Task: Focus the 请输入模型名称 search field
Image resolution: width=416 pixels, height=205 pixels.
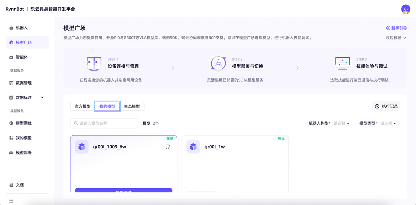Action: click(x=104, y=123)
